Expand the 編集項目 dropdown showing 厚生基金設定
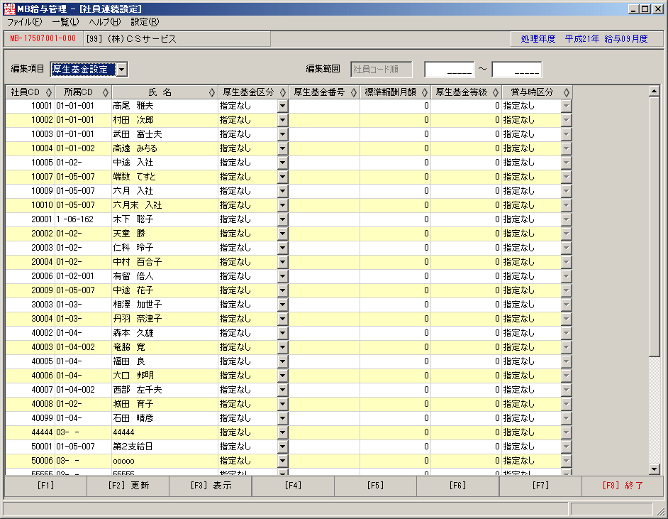 click(x=122, y=69)
